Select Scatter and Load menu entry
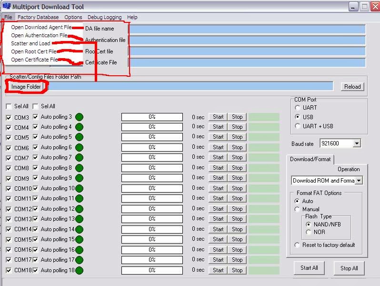 (x=30, y=43)
